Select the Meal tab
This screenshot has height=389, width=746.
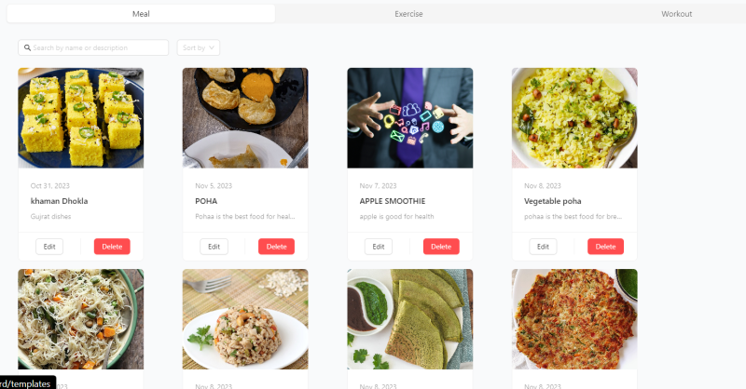click(141, 14)
